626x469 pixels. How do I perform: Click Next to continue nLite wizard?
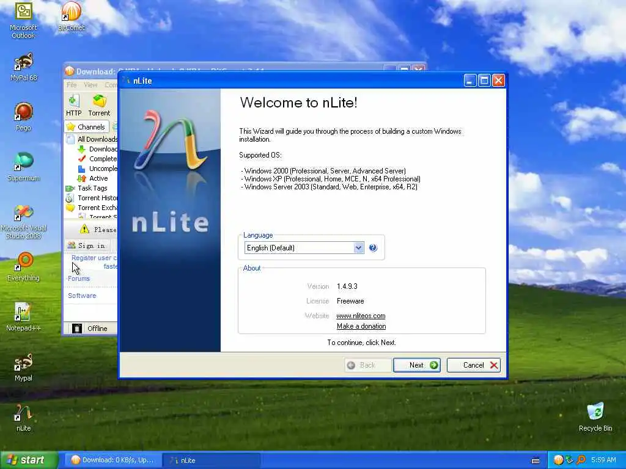417,365
